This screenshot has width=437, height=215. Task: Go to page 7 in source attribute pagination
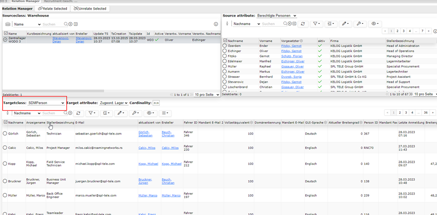423,30
